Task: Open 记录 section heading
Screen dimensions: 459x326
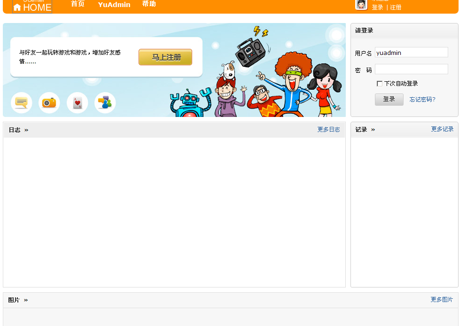Action: 361,130
